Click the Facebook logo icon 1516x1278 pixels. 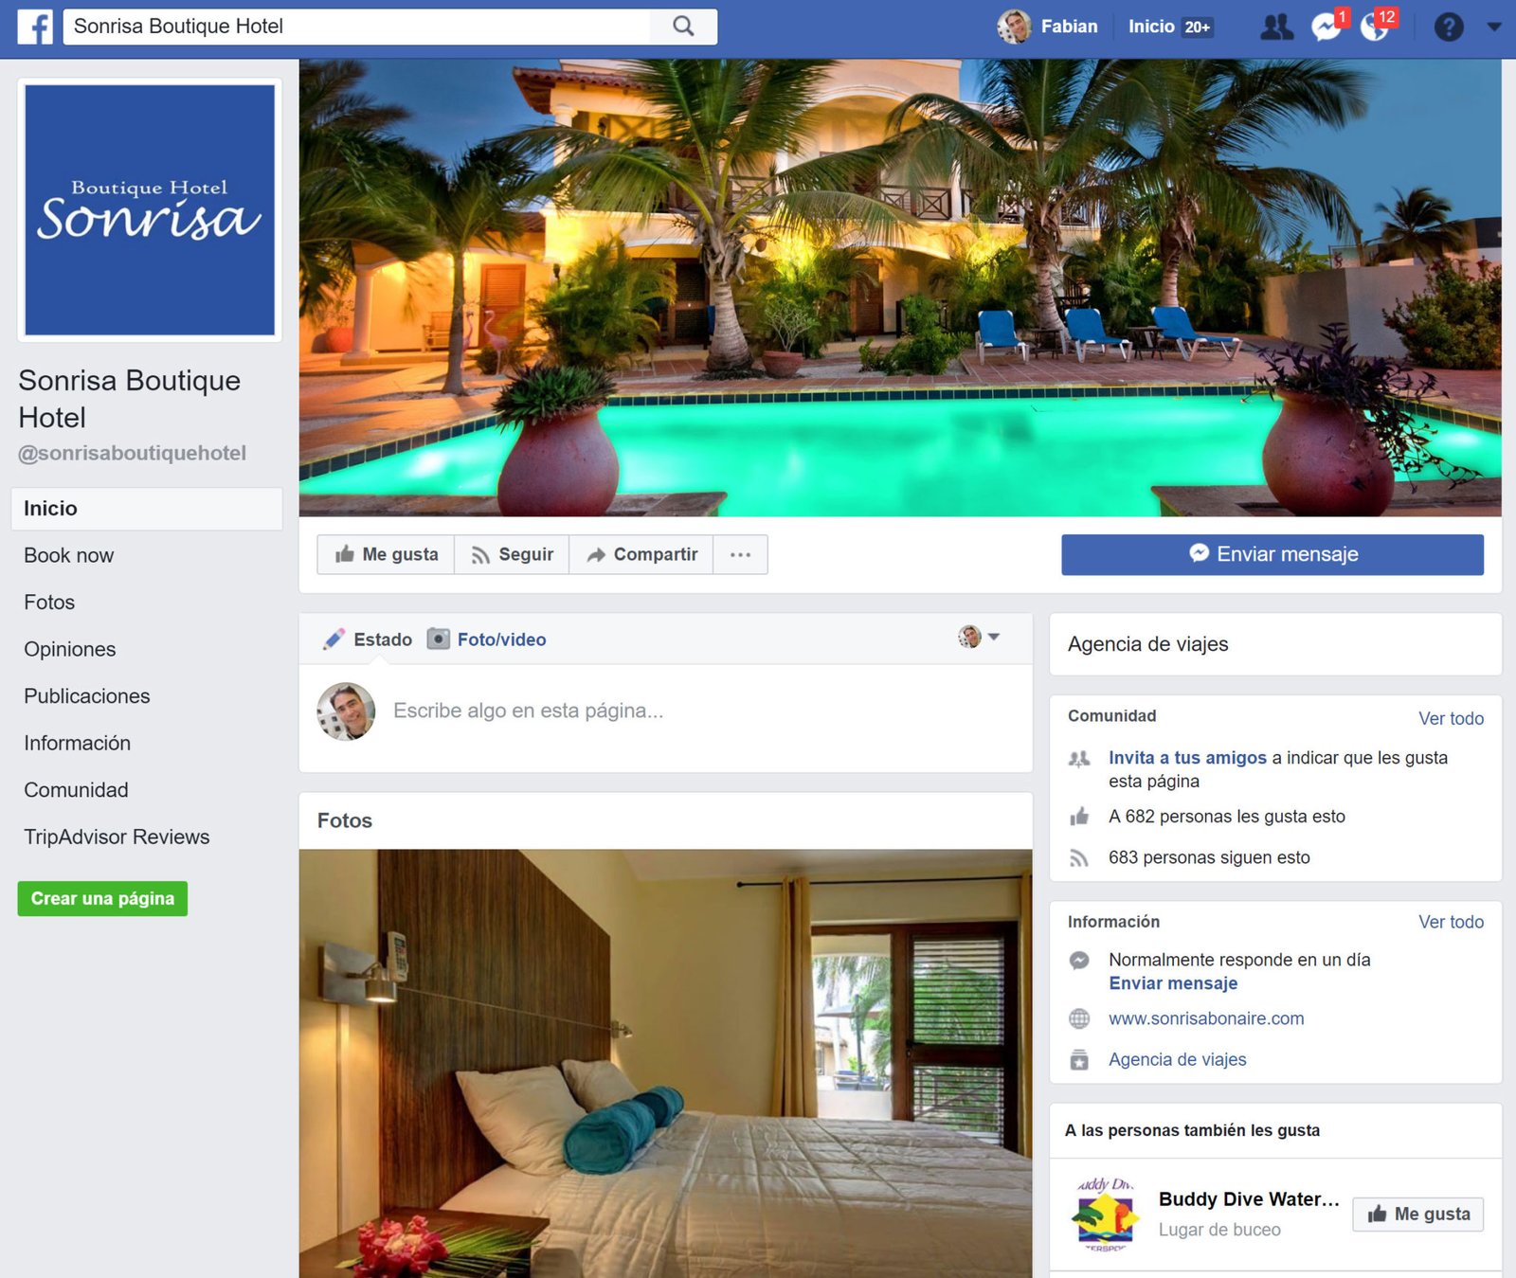click(35, 27)
